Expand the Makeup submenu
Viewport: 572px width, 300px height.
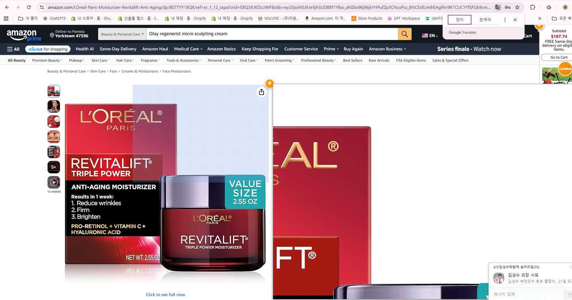77,60
